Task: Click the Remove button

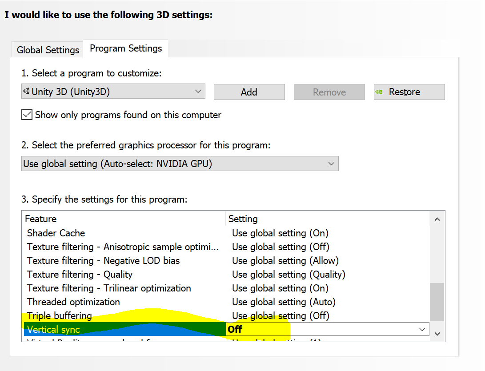Action: [x=329, y=92]
